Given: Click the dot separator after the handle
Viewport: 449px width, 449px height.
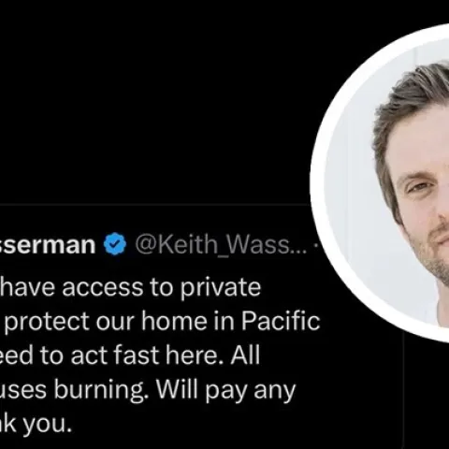Looking at the screenshot, I should click(315, 246).
